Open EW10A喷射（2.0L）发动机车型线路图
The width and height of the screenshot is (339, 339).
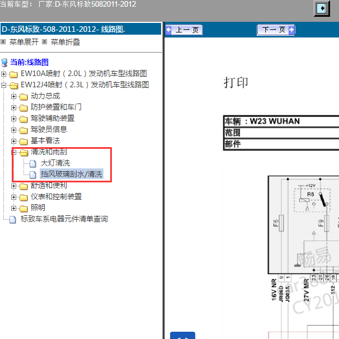pyautogui.click(x=84, y=73)
